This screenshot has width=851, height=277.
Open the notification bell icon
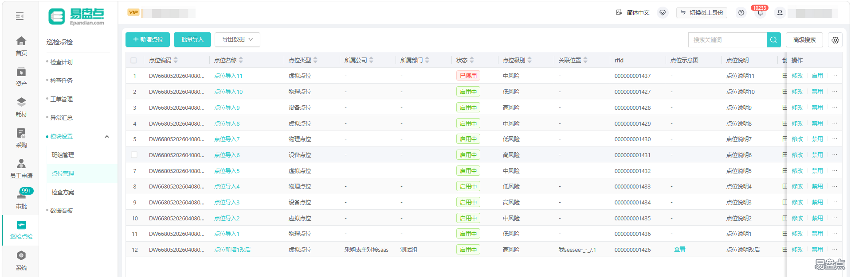coord(760,13)
